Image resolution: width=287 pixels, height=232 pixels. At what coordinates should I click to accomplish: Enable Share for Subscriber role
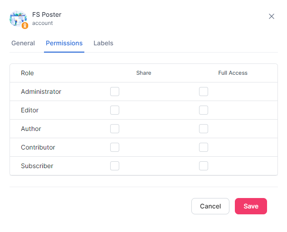click(x=115, y=166)
